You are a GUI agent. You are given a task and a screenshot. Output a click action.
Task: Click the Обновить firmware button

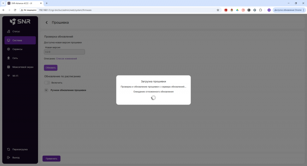tap(50, 68)
